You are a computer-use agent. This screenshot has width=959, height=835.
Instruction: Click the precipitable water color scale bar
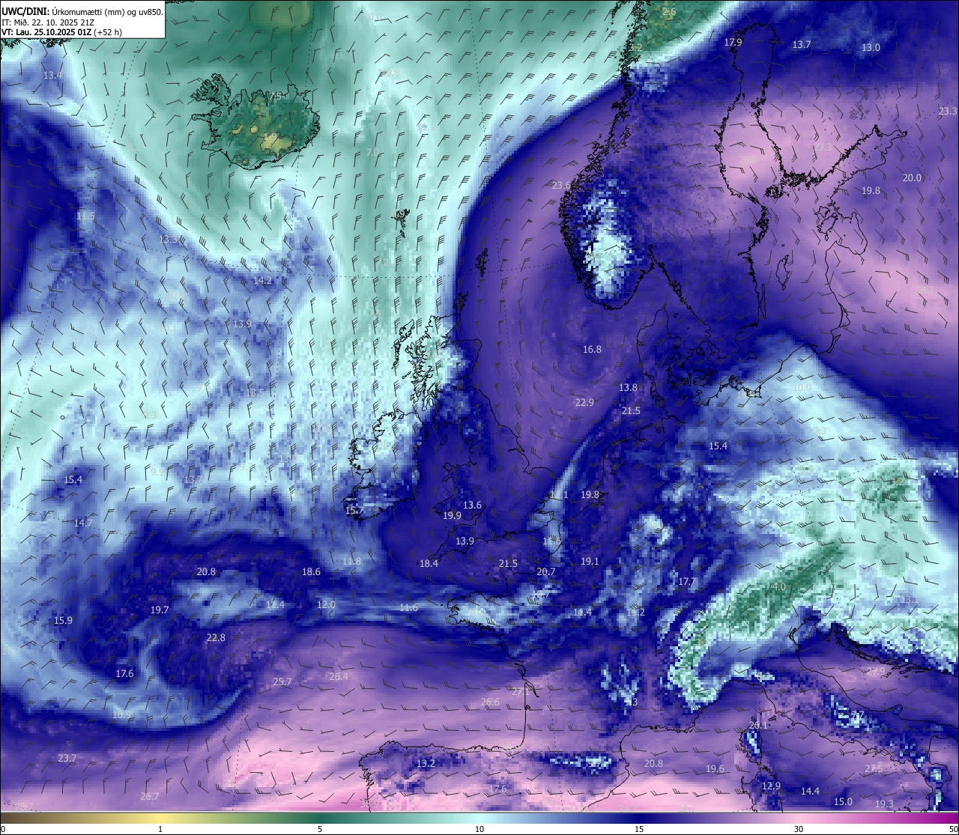(x=479, y=817)
